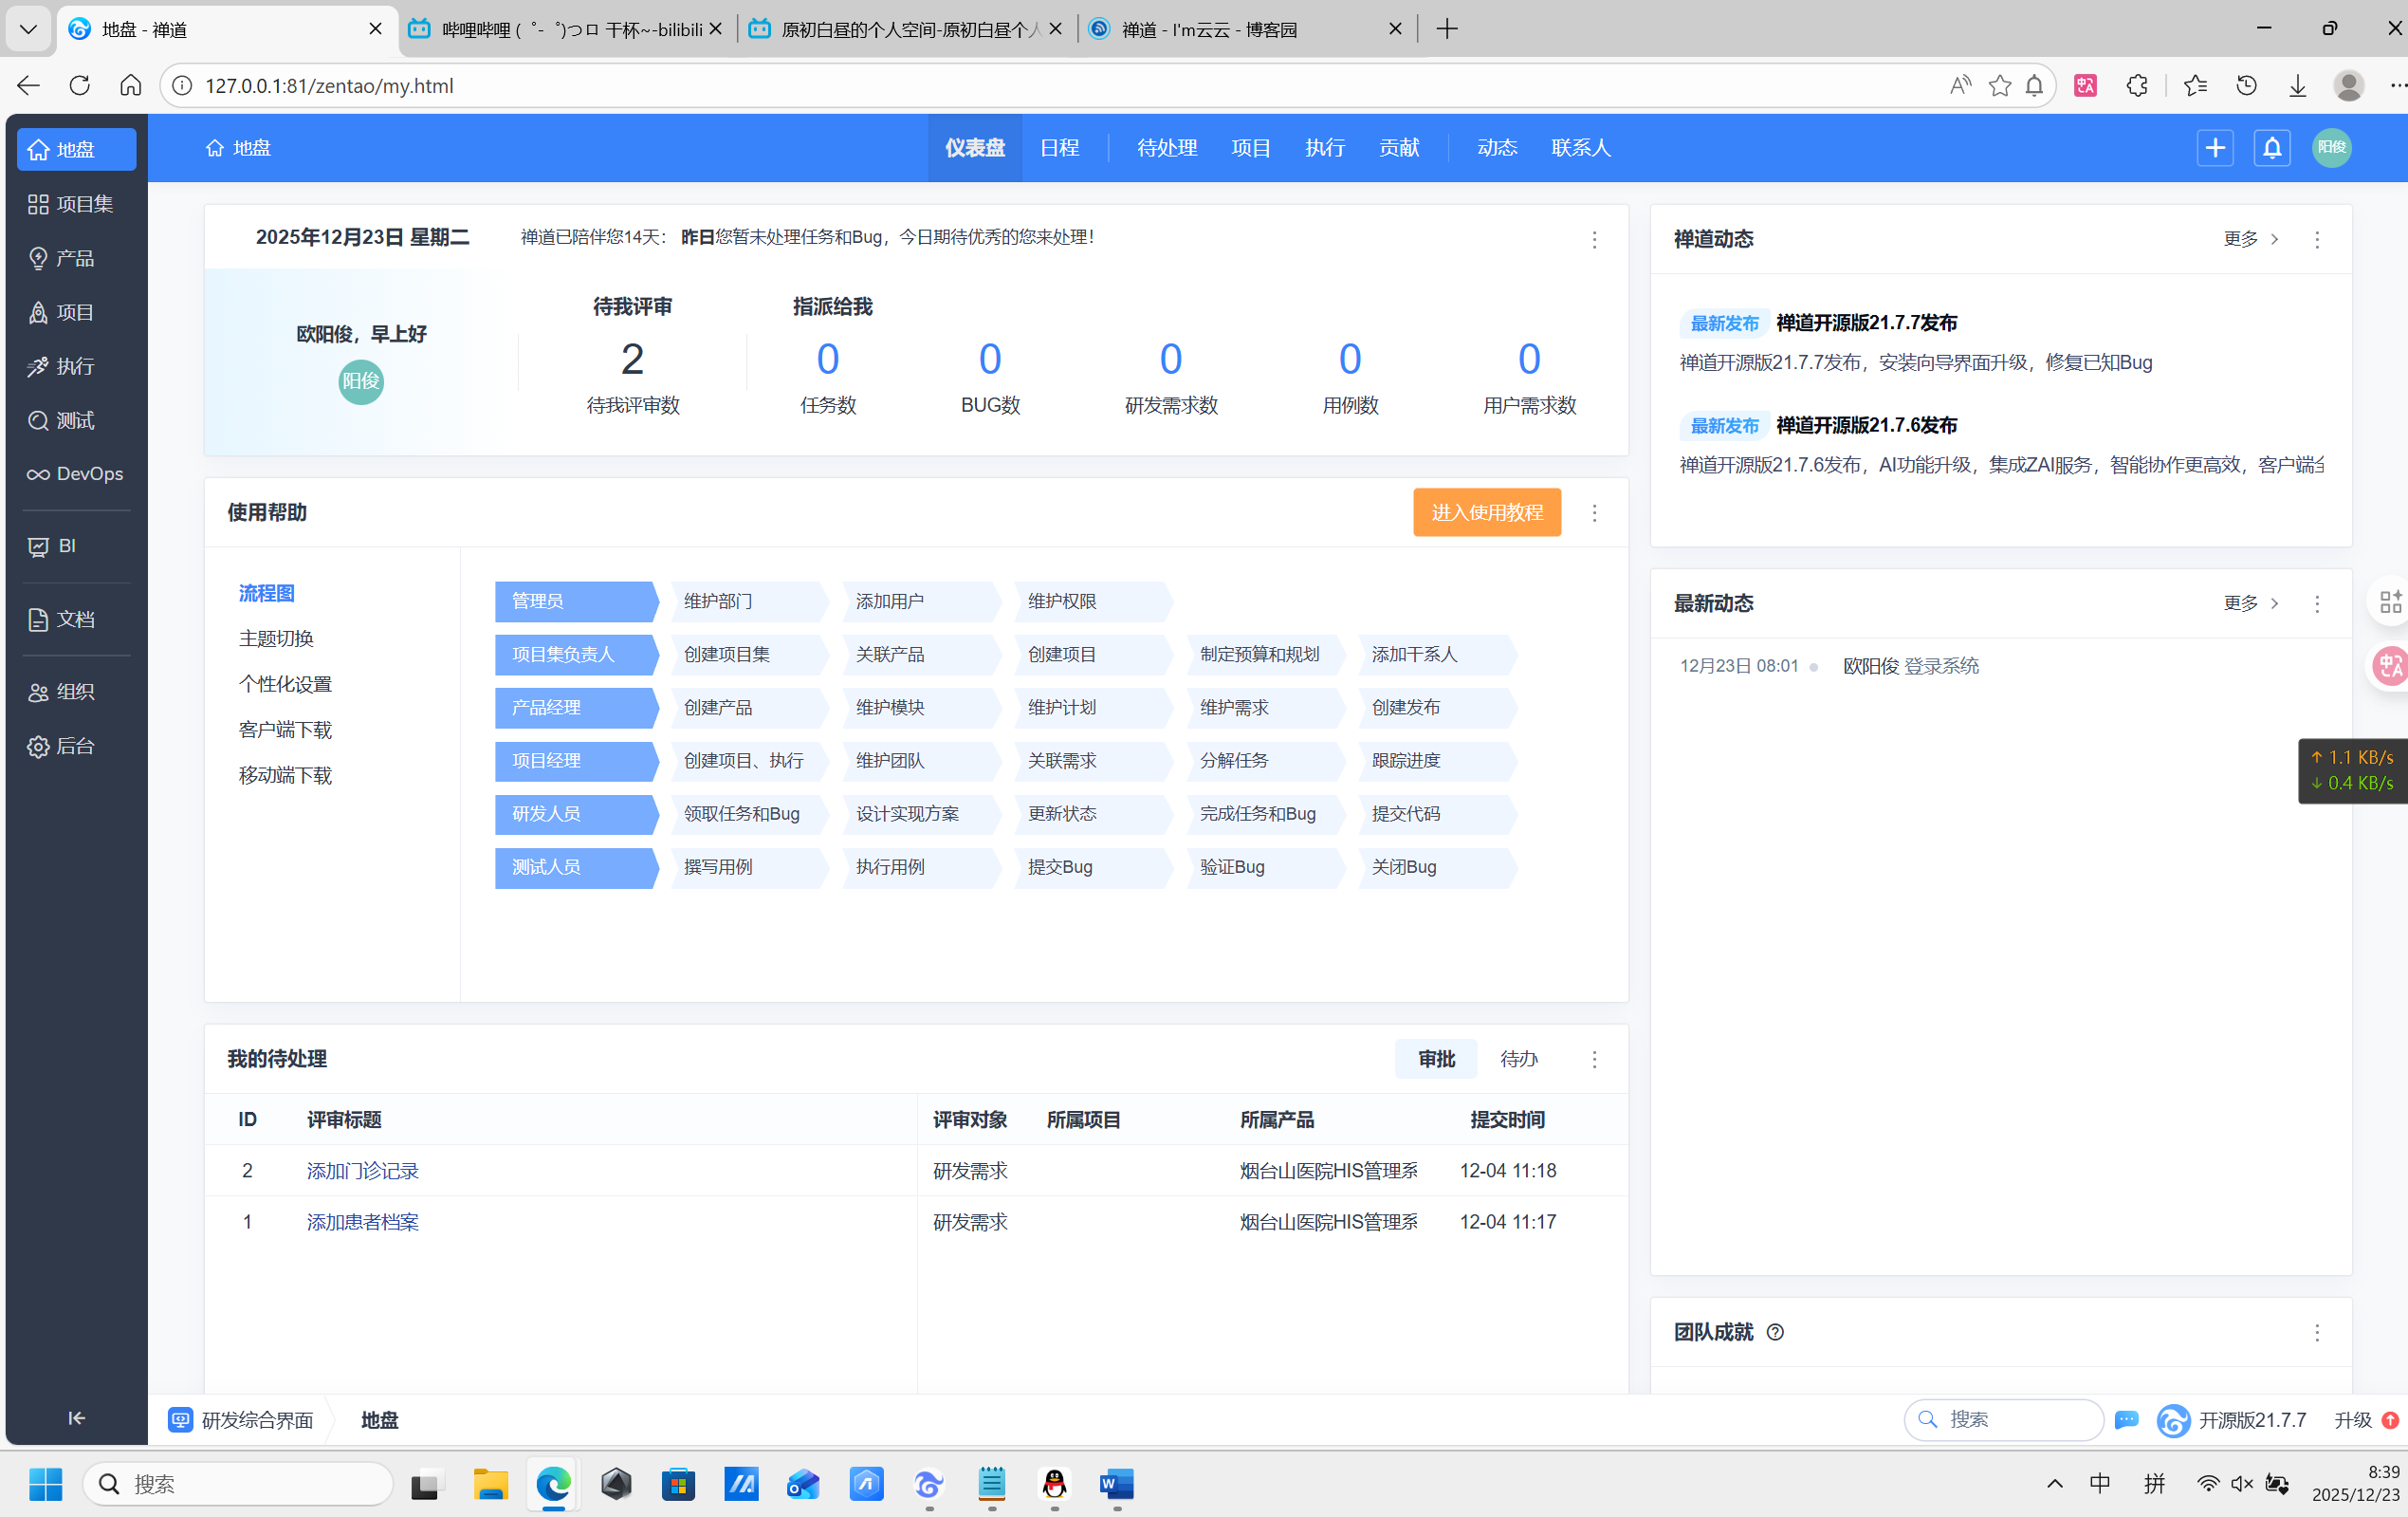Image resolution: width=2408 pixels, height=1517 pixels.
Task: Collapse the left sidebar with arrow icon
Action: click(x=76, y=1417)
